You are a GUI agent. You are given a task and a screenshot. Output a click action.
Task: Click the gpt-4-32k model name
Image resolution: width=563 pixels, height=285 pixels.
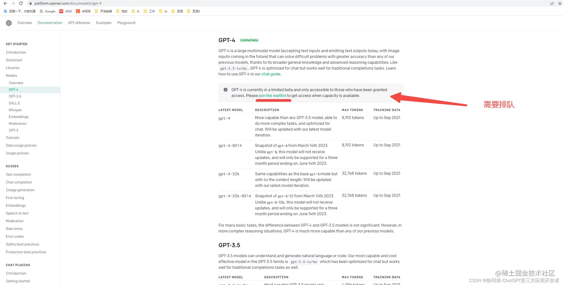[x=229, y=174]
